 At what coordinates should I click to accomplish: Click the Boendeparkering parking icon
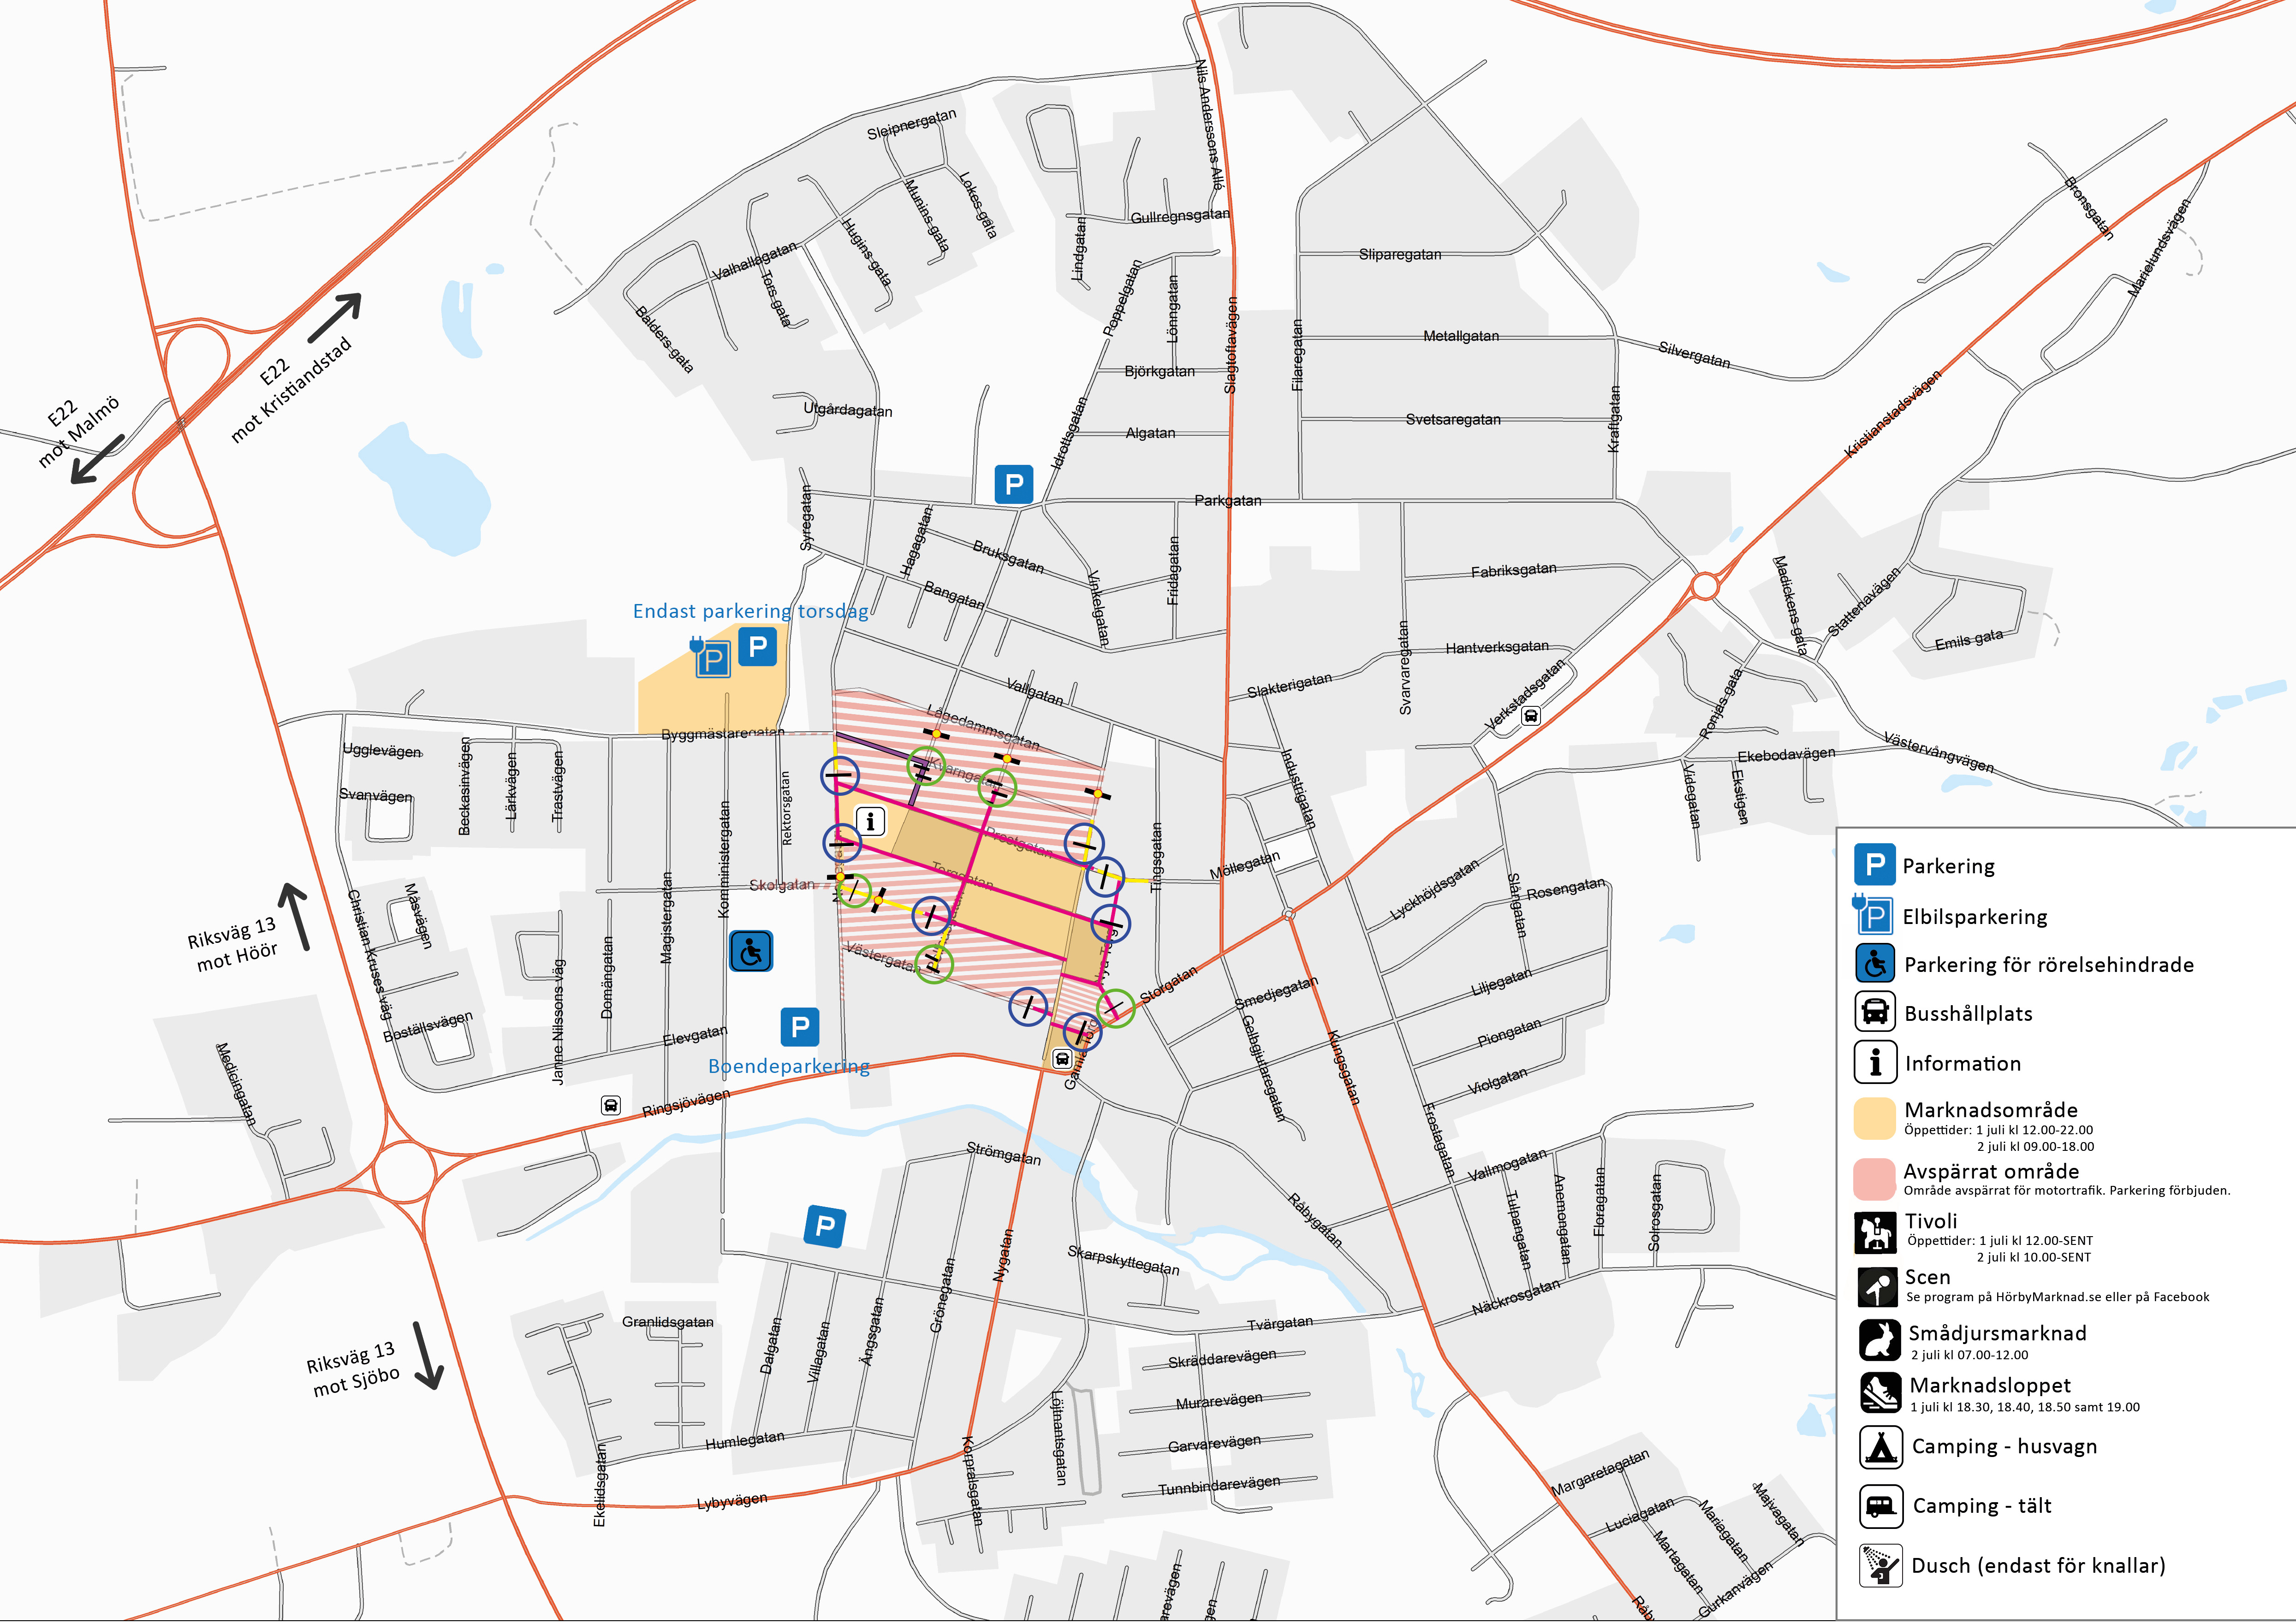(x=799, y=1026)
